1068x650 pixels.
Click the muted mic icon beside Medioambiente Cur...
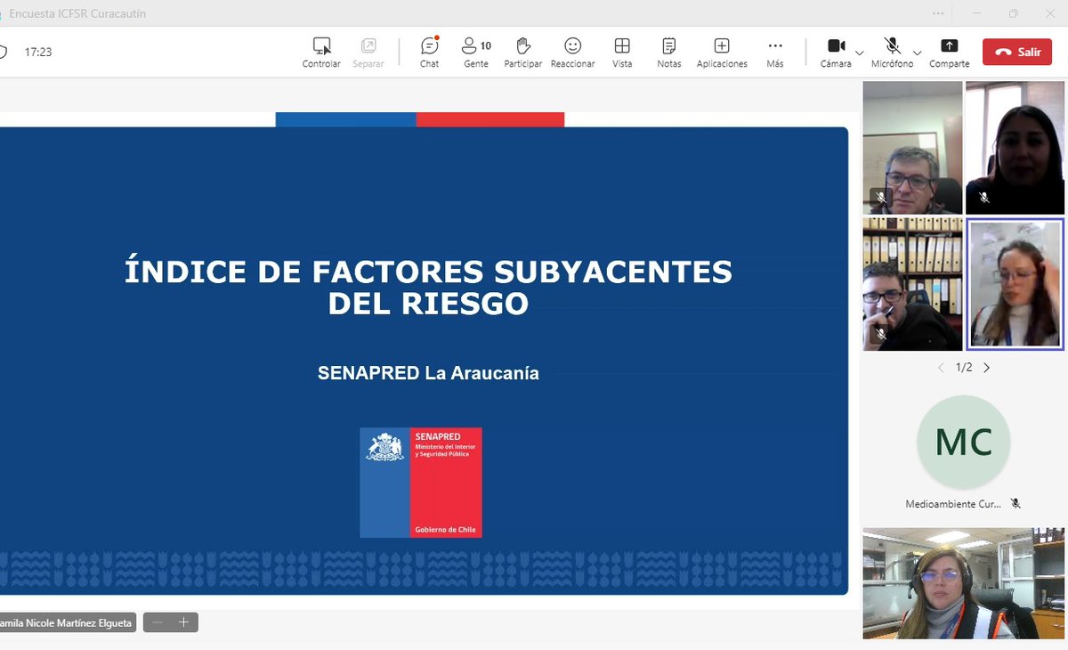(x=1015, y=504)
